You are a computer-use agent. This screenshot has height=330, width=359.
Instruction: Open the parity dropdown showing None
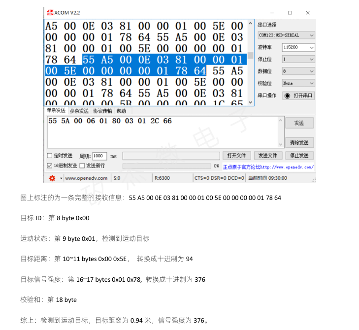(298, 83)
